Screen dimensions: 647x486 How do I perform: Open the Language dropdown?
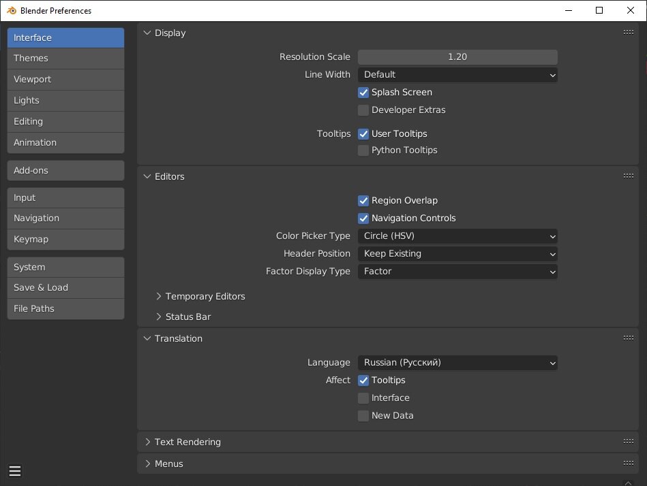[x=457, y=363]
